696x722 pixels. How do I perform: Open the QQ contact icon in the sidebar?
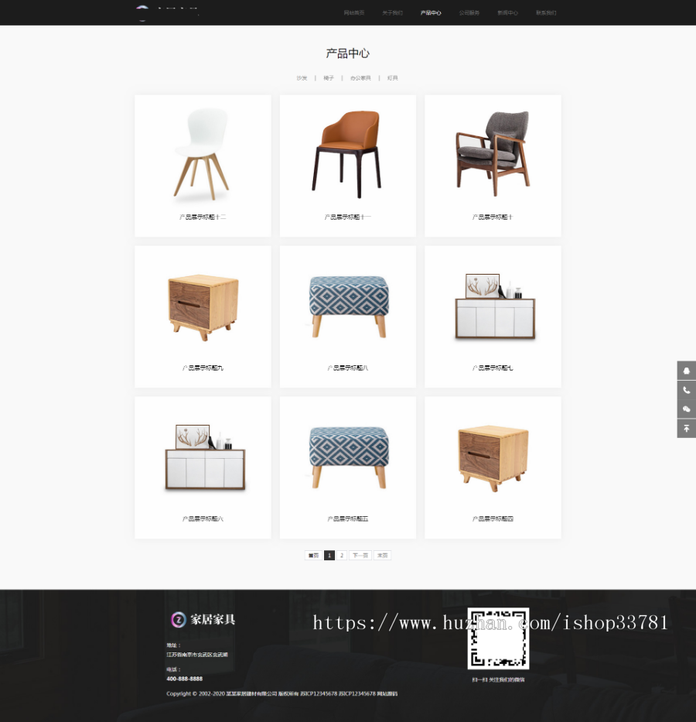687,370
